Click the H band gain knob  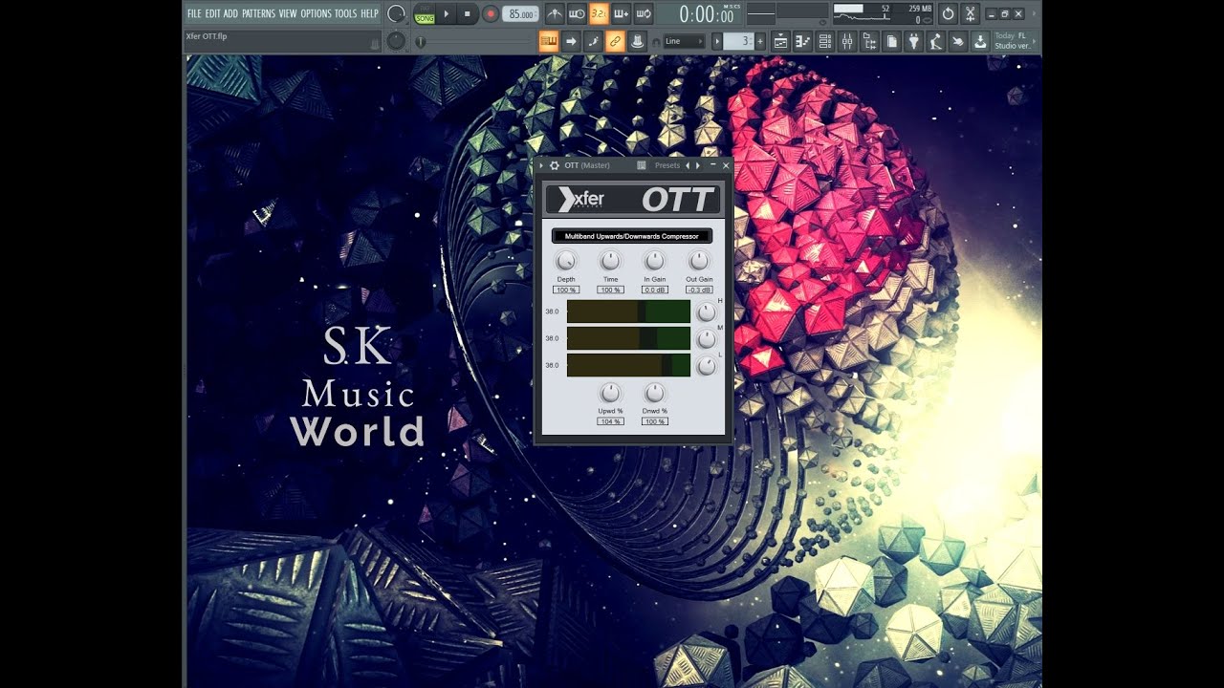click(x=706, y=312)
